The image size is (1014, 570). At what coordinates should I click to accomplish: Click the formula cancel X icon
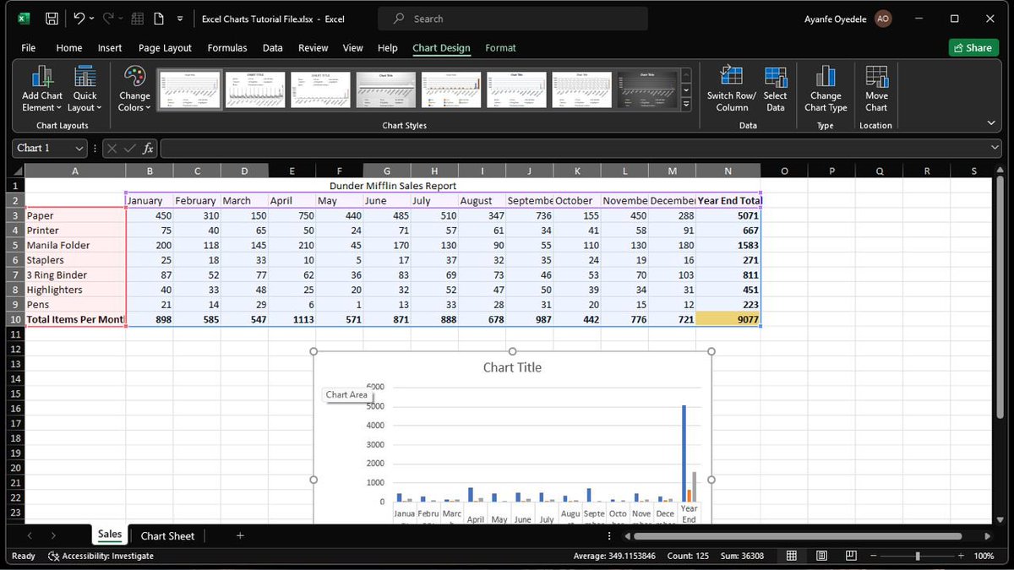point(112,149)
